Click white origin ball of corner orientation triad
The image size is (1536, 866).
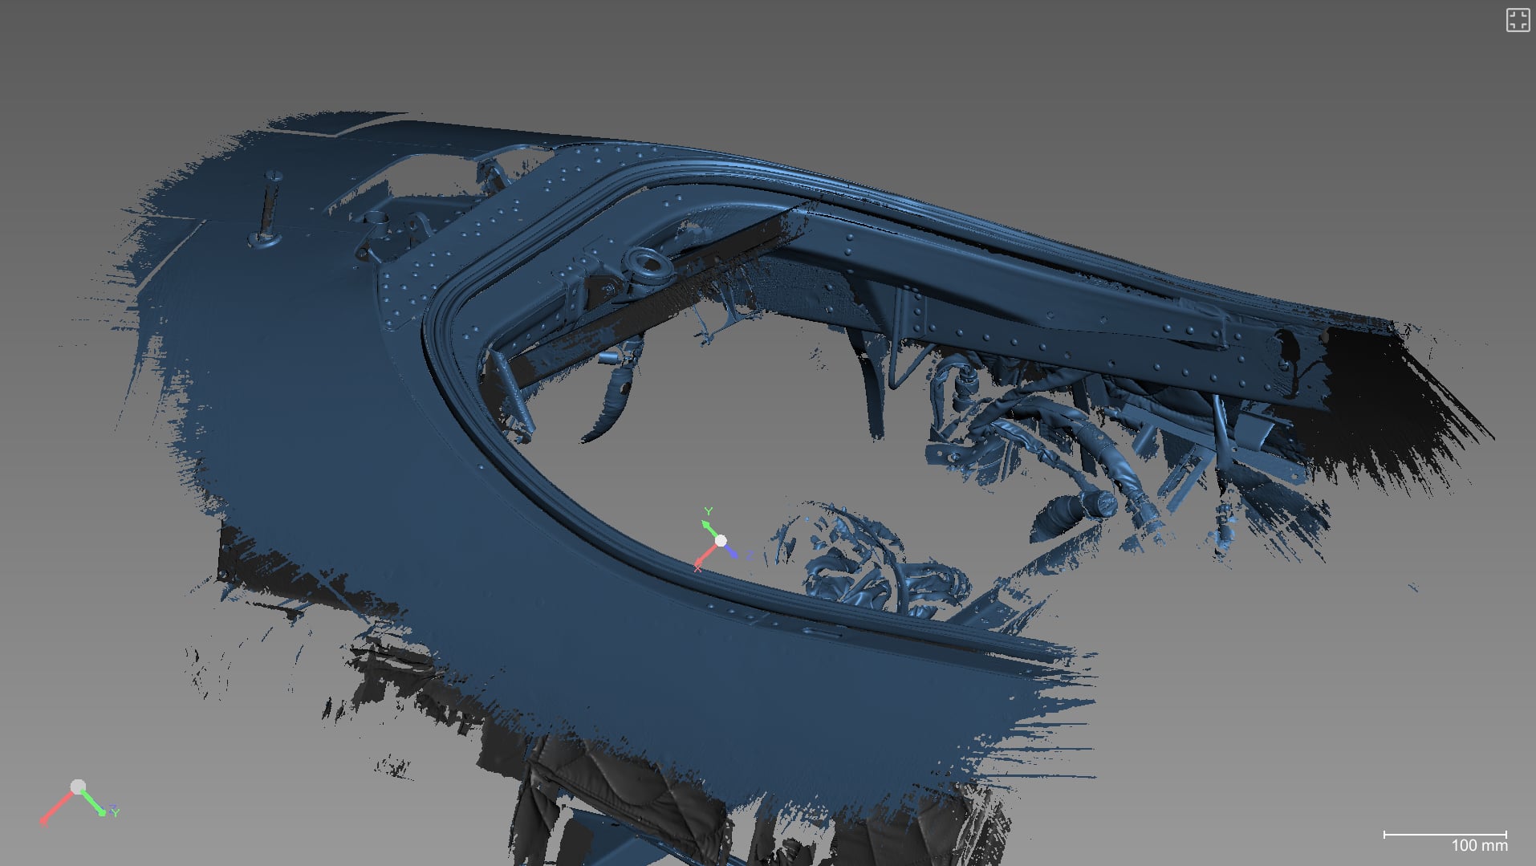(x=78, y=787)
